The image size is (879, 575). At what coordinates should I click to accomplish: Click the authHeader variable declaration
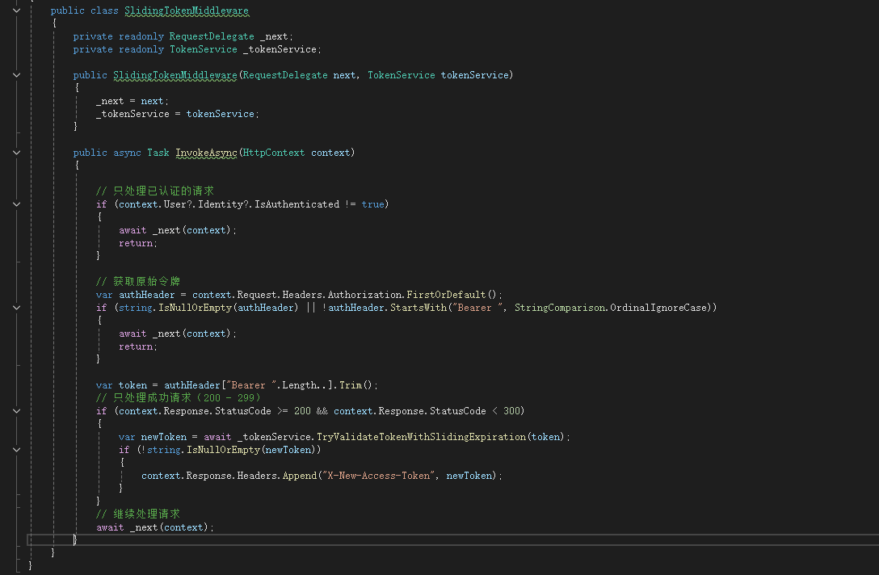(x=146, y=295)
